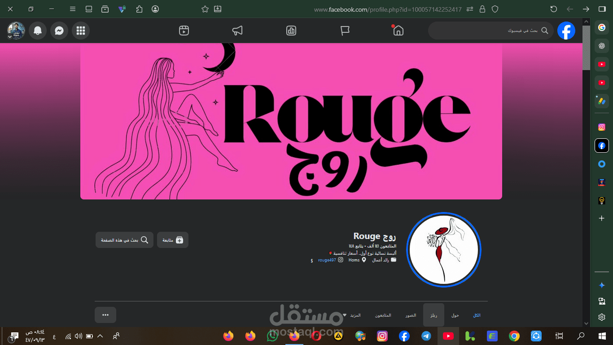
Task: Open the Rouge page profile picture
Action: coord(443,249)
